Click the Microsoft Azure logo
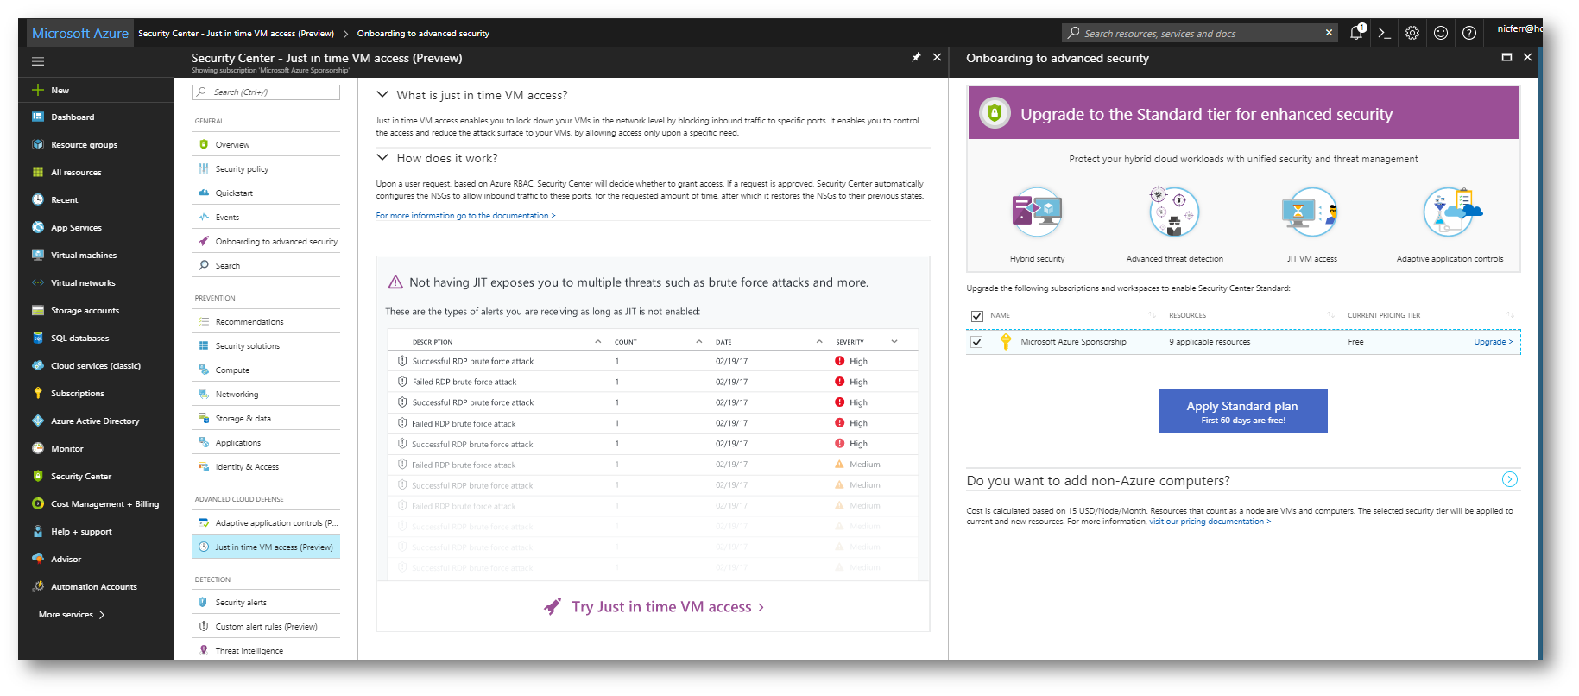The height and width of the screenshot is (696, 1579). 79,33
